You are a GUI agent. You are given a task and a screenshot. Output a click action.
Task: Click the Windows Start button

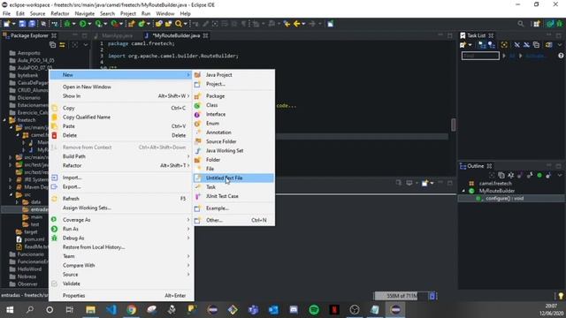click(x=10, y=310)
